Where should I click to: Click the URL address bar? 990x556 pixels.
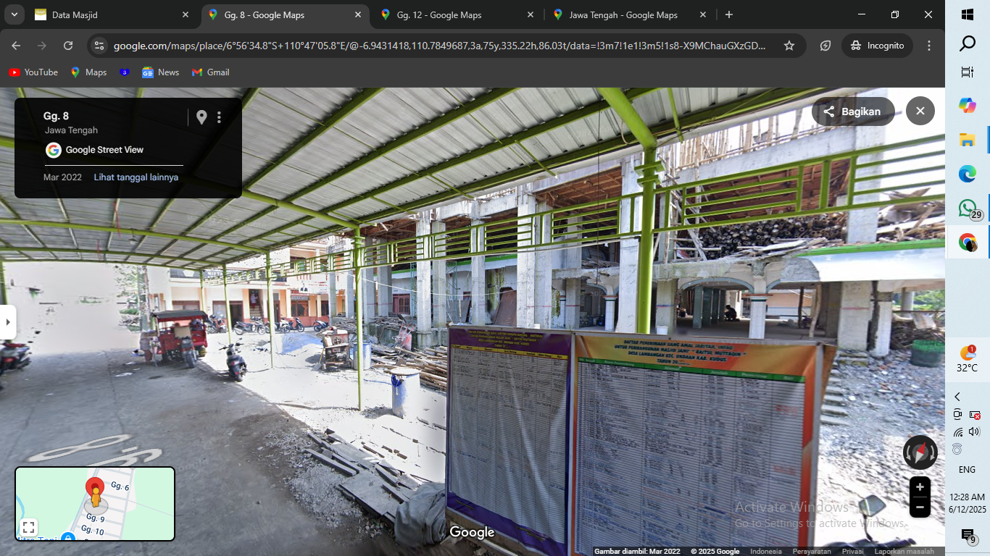point(439,46)
